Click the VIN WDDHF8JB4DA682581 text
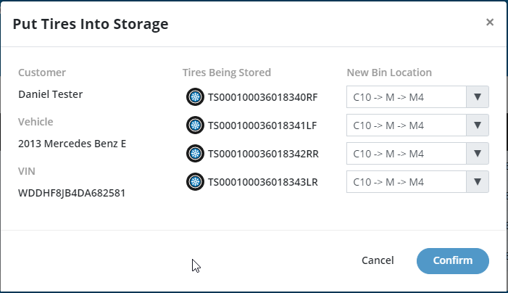This screenshot has height=293, width=508. tap(72, 193)
